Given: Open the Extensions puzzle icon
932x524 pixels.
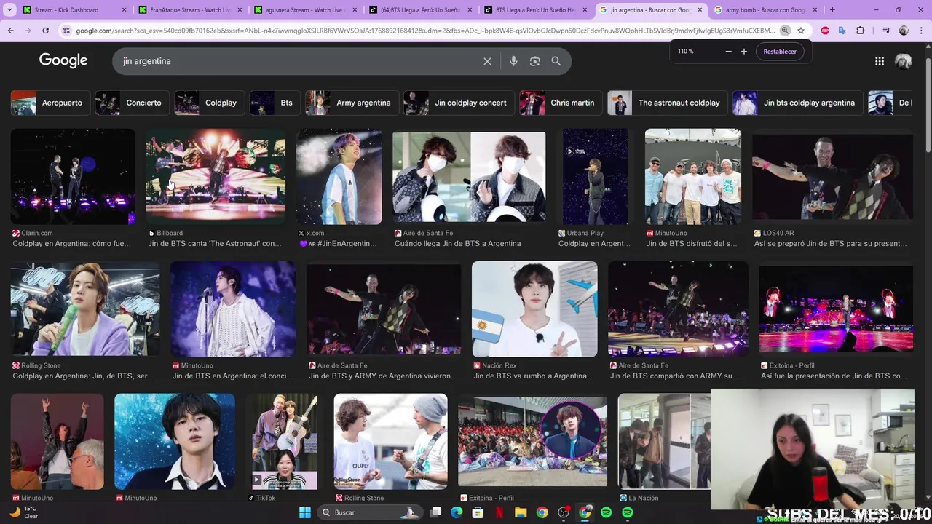Looking at the screenshot, I should point(861,31).
